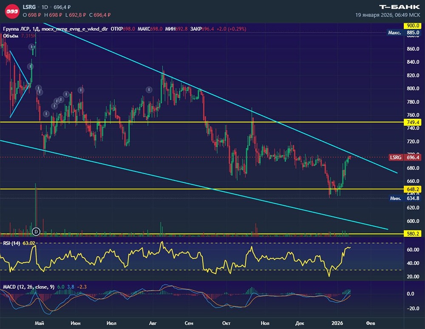
Task: Click the Макс. 885.0 price label
Action: [404, 33]
